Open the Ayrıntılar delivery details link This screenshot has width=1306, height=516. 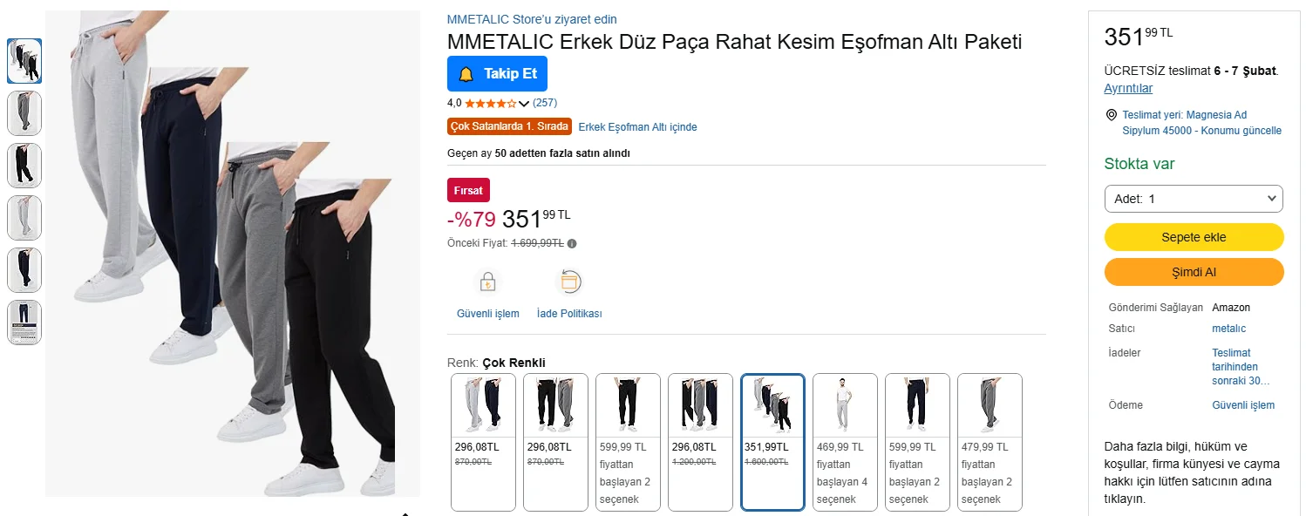(1128, 88)
